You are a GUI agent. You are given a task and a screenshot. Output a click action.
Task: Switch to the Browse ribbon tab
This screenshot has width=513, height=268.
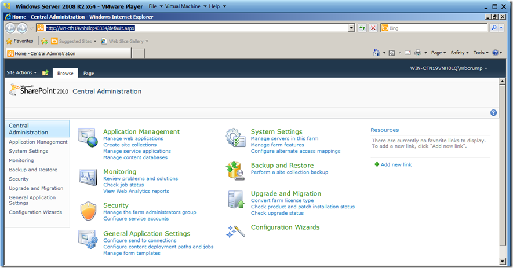[65, 73]
